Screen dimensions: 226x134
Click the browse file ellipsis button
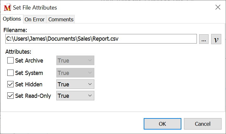coord(204,39)
